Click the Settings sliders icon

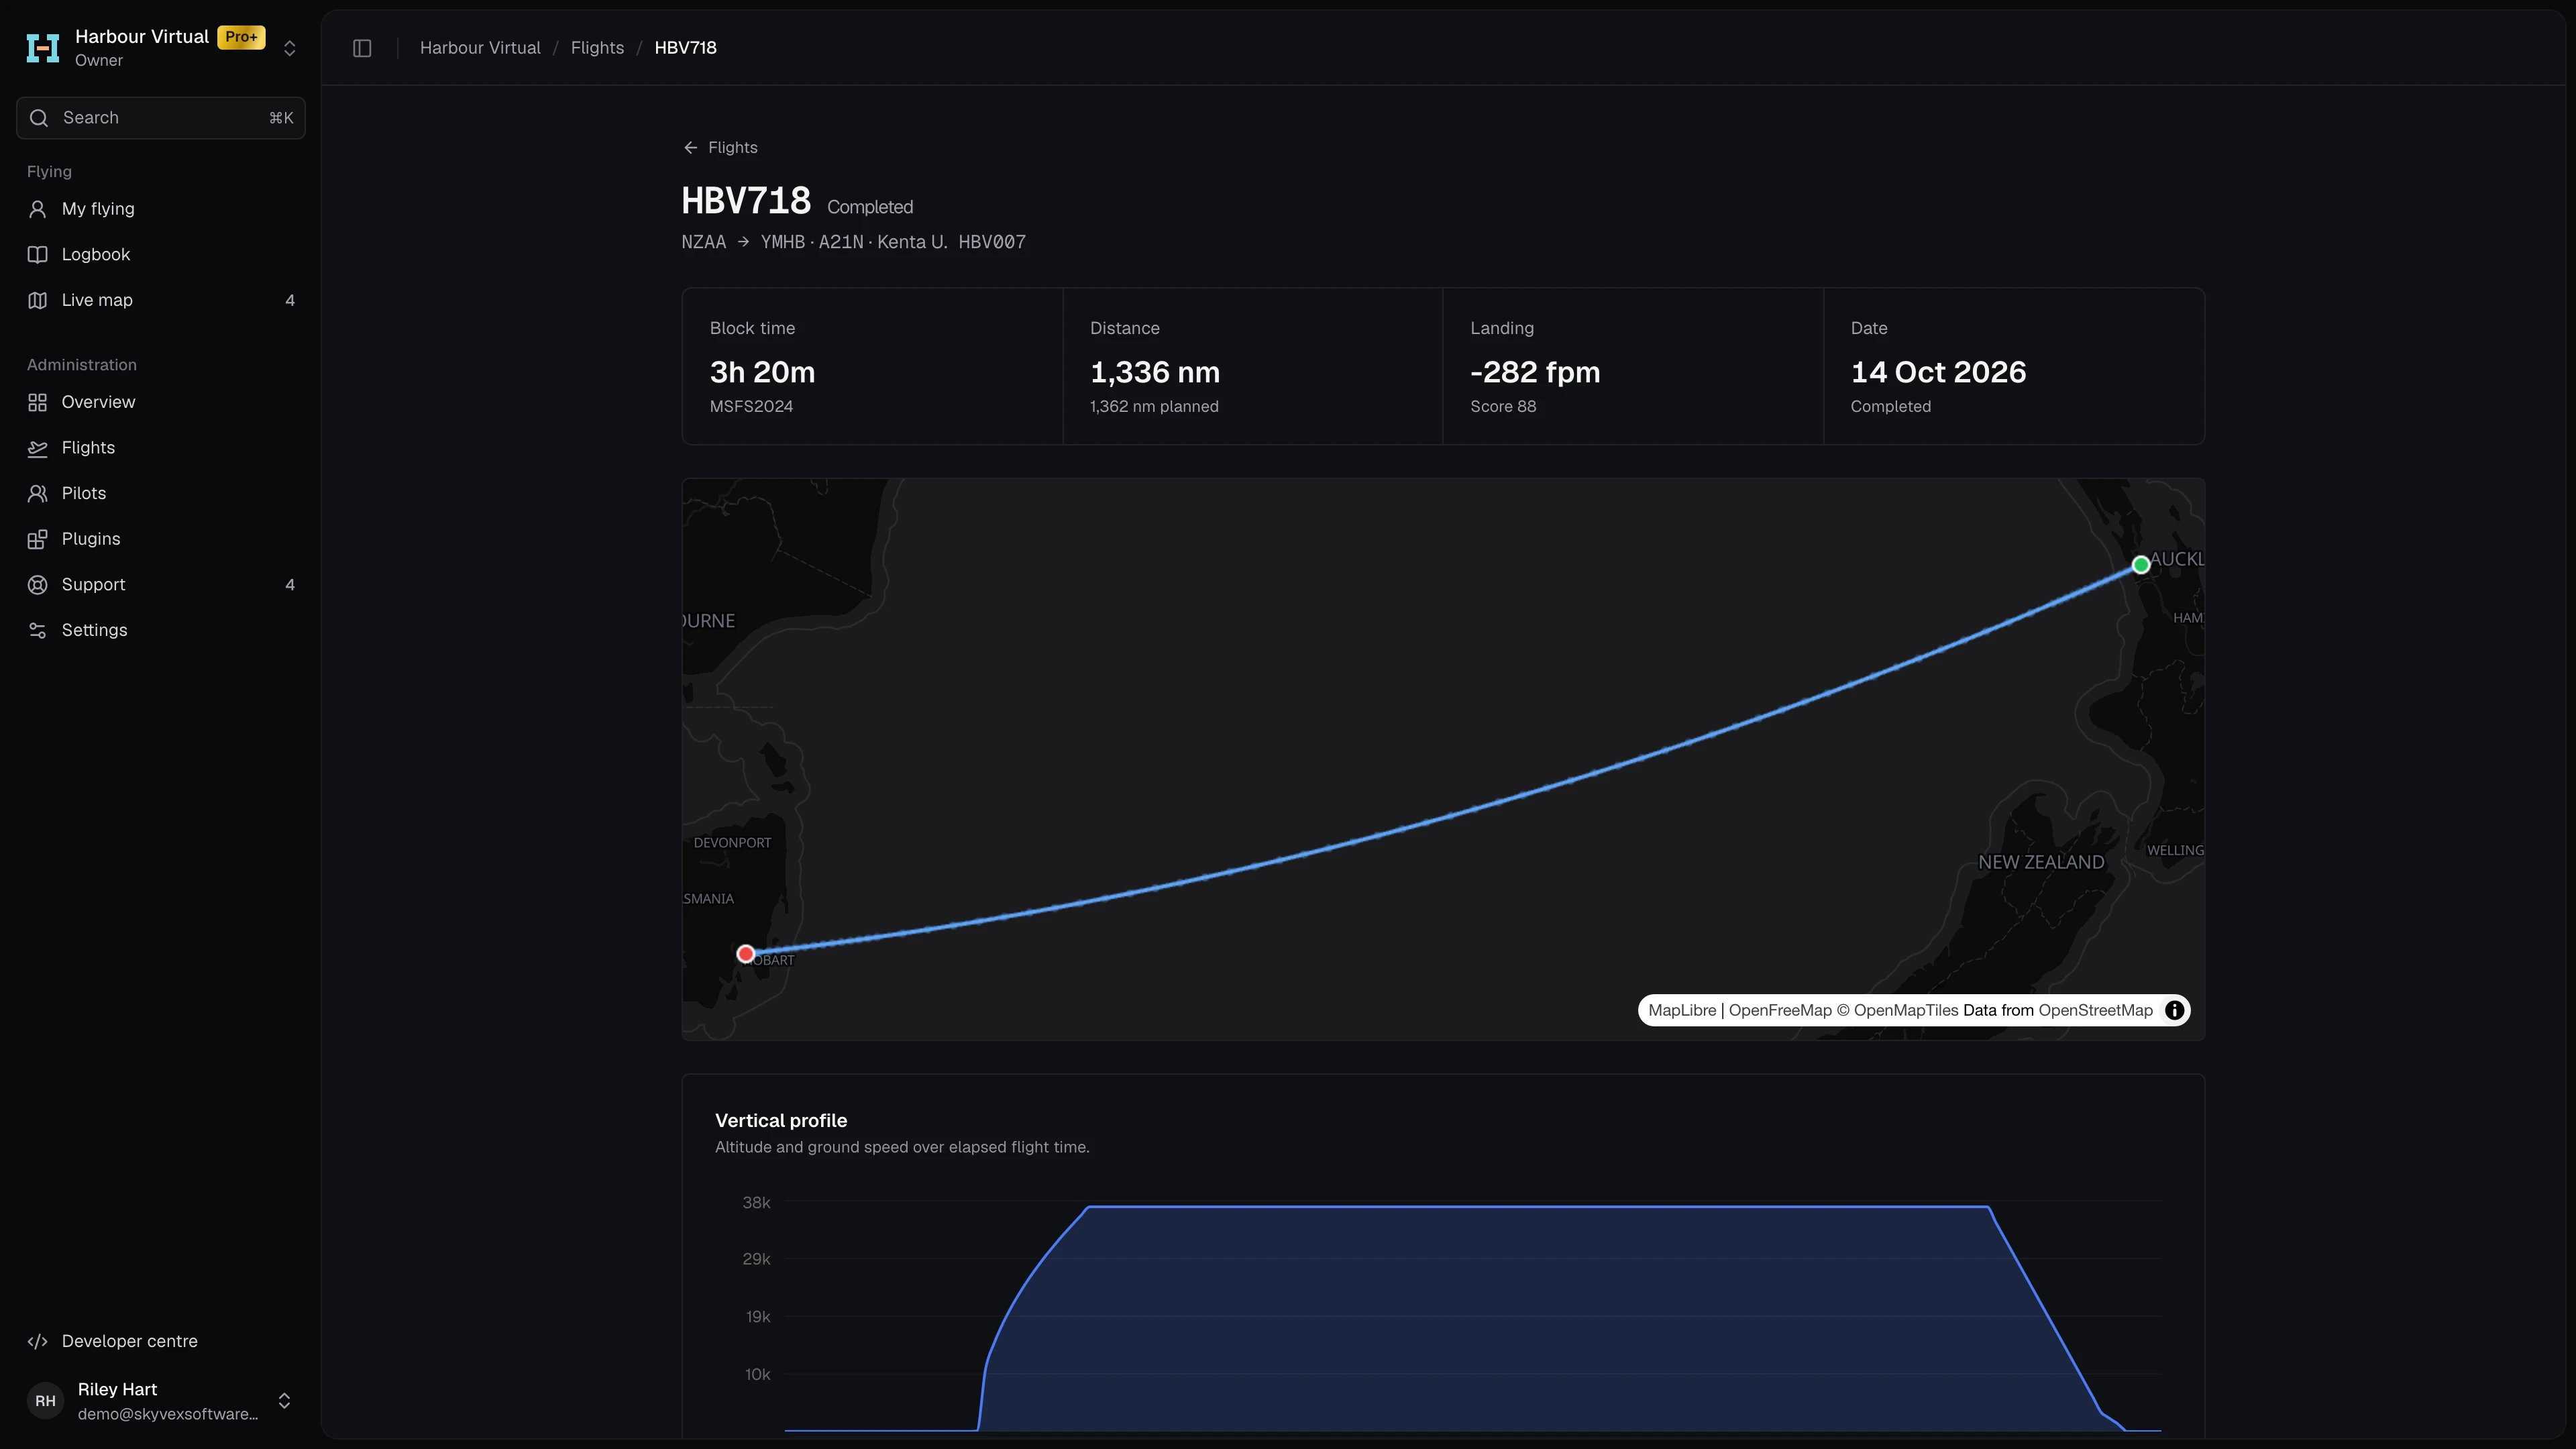tap(38, 630)
